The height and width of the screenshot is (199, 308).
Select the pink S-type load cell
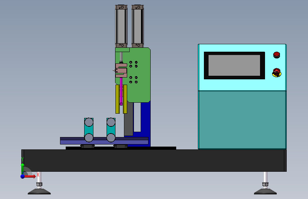click(x=121, y=70)
